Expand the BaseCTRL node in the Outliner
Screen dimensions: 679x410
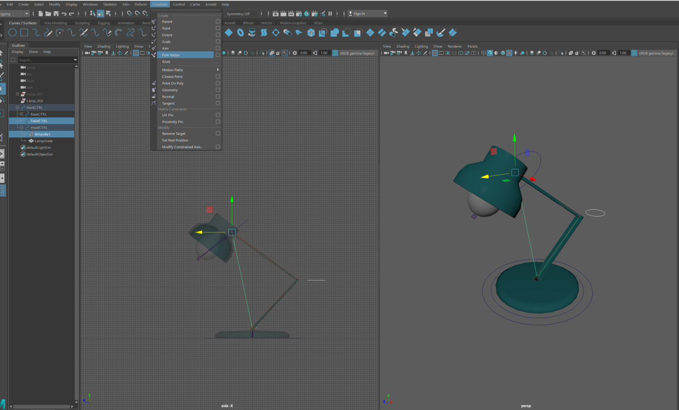point(21,114)
